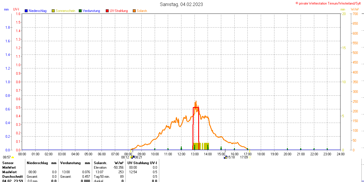The width and height of the screenshot is (364, 182).
Task: Click the red UV-Strahlung peak near 13:00
Action: 196,108
